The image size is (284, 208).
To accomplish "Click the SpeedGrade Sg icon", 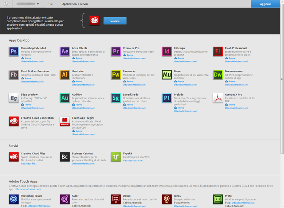I will pos(116,98).
